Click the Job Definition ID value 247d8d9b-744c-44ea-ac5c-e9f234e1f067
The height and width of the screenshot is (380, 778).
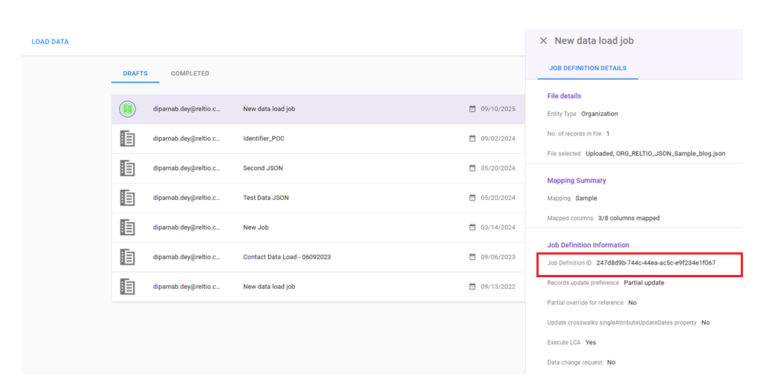coord(656,263)
